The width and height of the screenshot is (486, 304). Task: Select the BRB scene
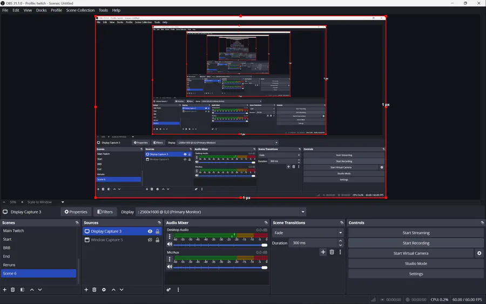[39, 248]
